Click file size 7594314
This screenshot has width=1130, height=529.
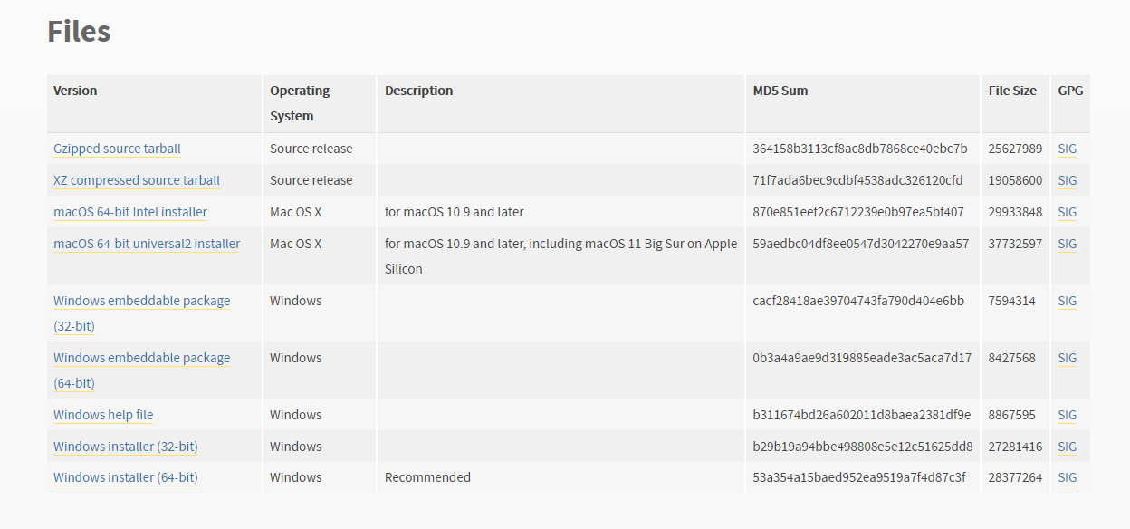pos(1011,301)
